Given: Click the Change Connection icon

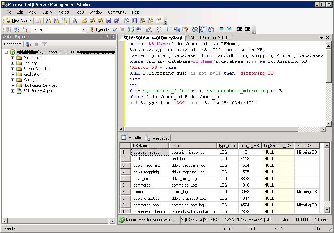Looking at the screenshot, I should [x=25, y=29].
